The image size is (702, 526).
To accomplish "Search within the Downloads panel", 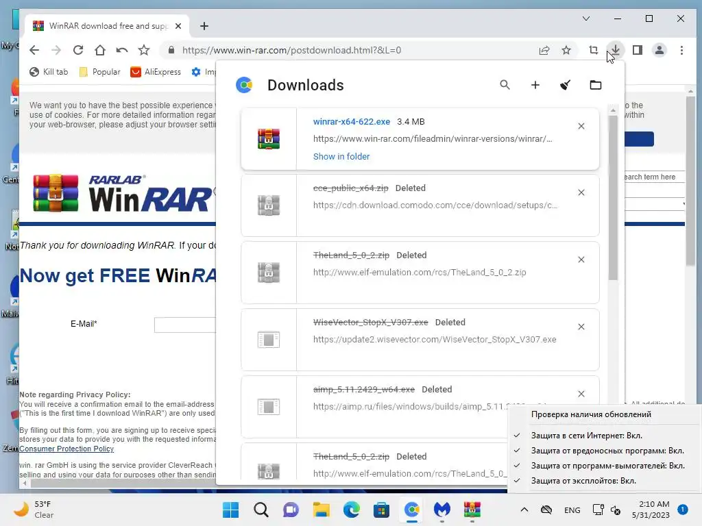I will [x=505, y=84].
